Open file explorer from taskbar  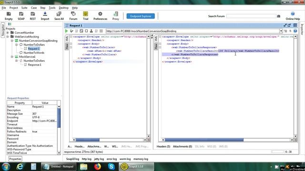click(x=84, y=167)
